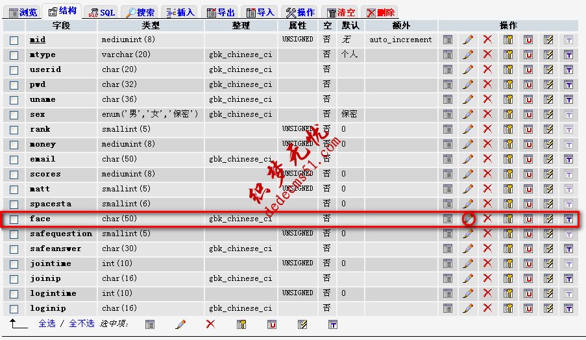This screenshot has height=340, width=586.
Task: Set primary key on joinip field
Action: [x=508, y=279]
